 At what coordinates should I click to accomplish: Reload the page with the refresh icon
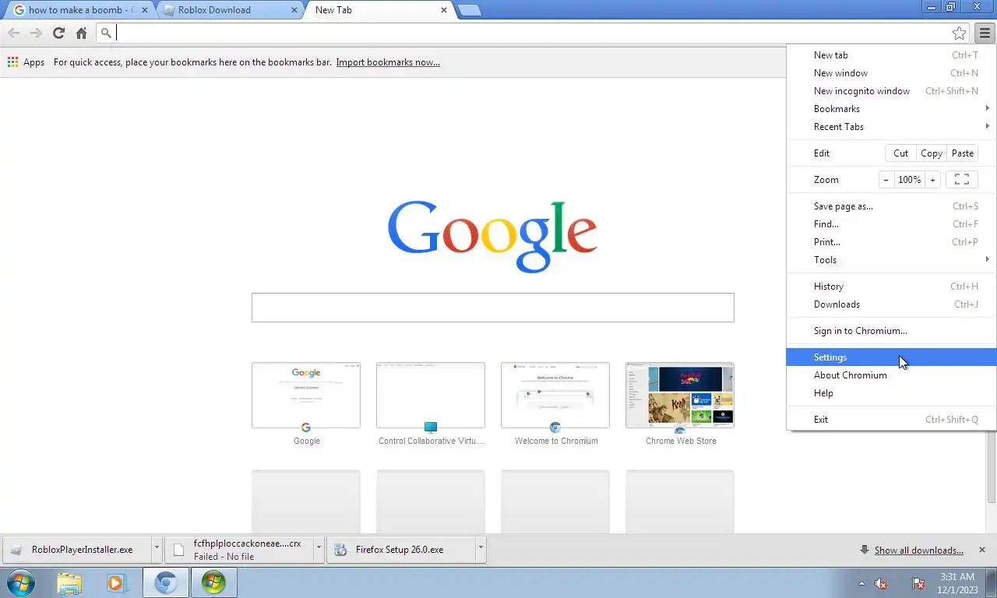click(x=58, y=33)
